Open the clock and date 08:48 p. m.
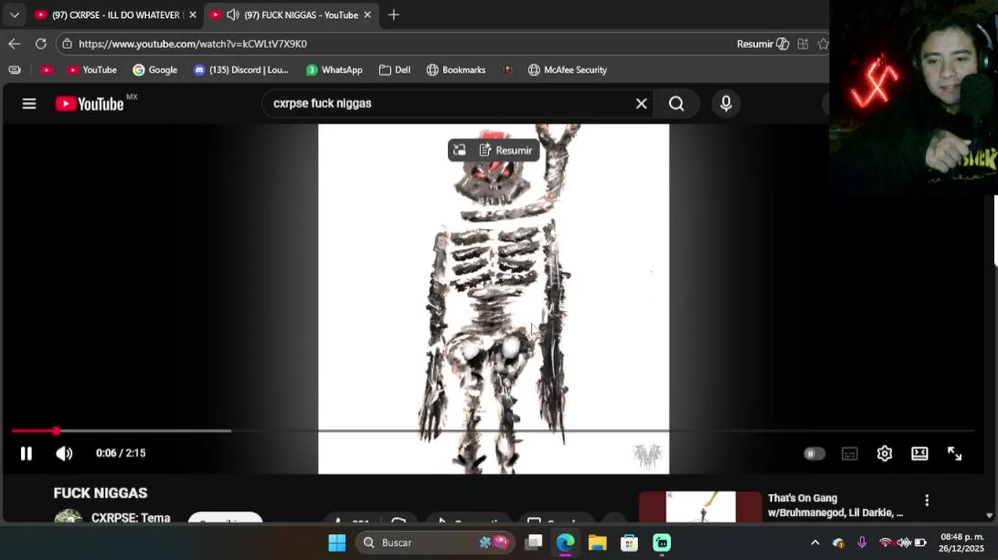The width and height of the screenshot is (998, 560). tap(961, 543)
